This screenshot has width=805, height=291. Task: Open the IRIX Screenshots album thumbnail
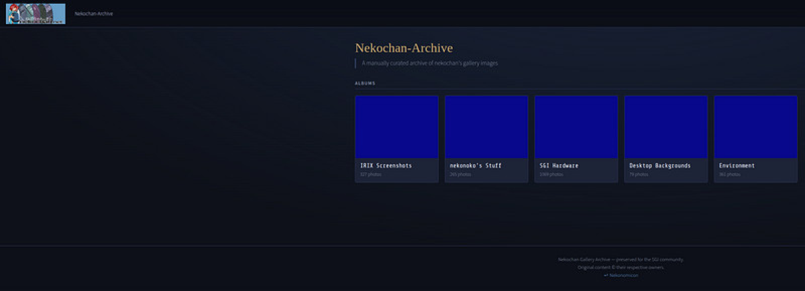[x=396, y=127]
